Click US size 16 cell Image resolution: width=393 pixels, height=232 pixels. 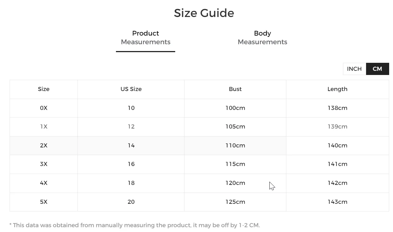click(x=131, y=164)
